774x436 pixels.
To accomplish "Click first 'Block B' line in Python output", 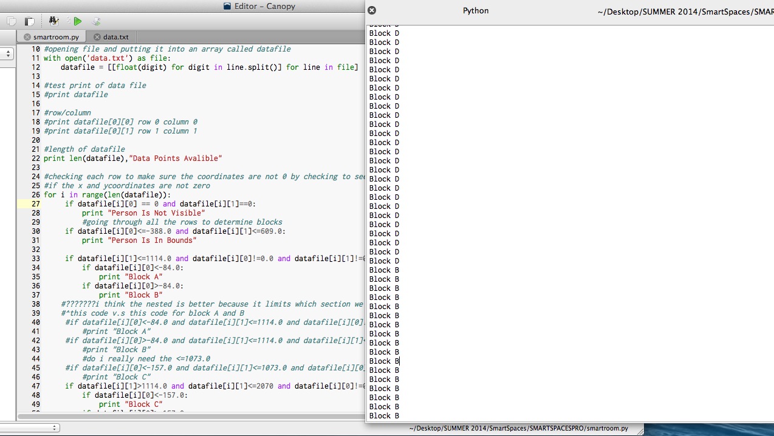I will [x=384, y=270].
